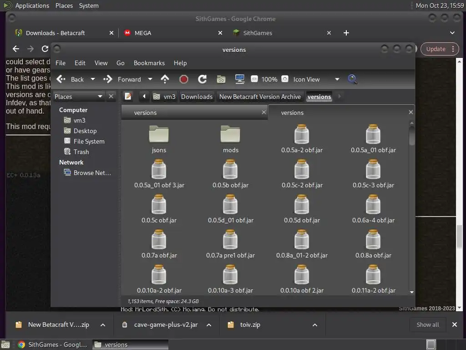Image resolution: width=466 pixels, height=350 pixels.
Task: Zoom in using the plus icon
Action: tap(285, 79)
